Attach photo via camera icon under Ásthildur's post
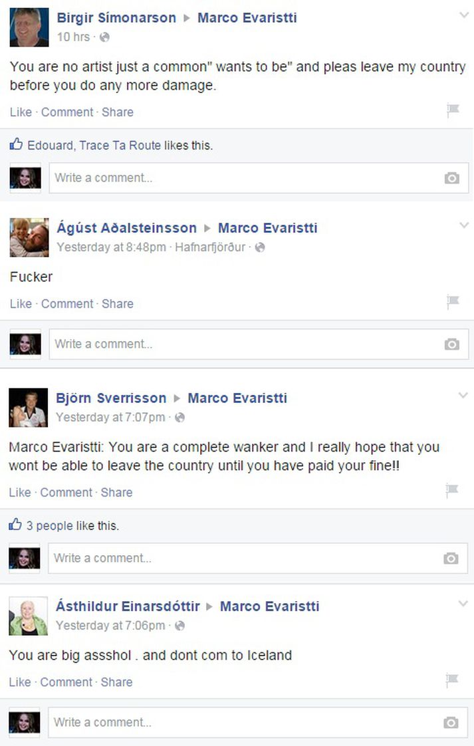Viewport: 474px width, 746px height. pyautogui.click(x=451, y=723)
